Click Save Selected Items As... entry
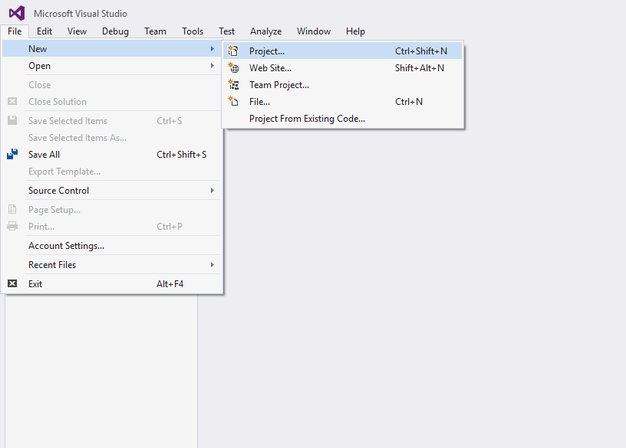Image resolution: width=626 pixels, height=448 pixels. (x=112, y=138)
